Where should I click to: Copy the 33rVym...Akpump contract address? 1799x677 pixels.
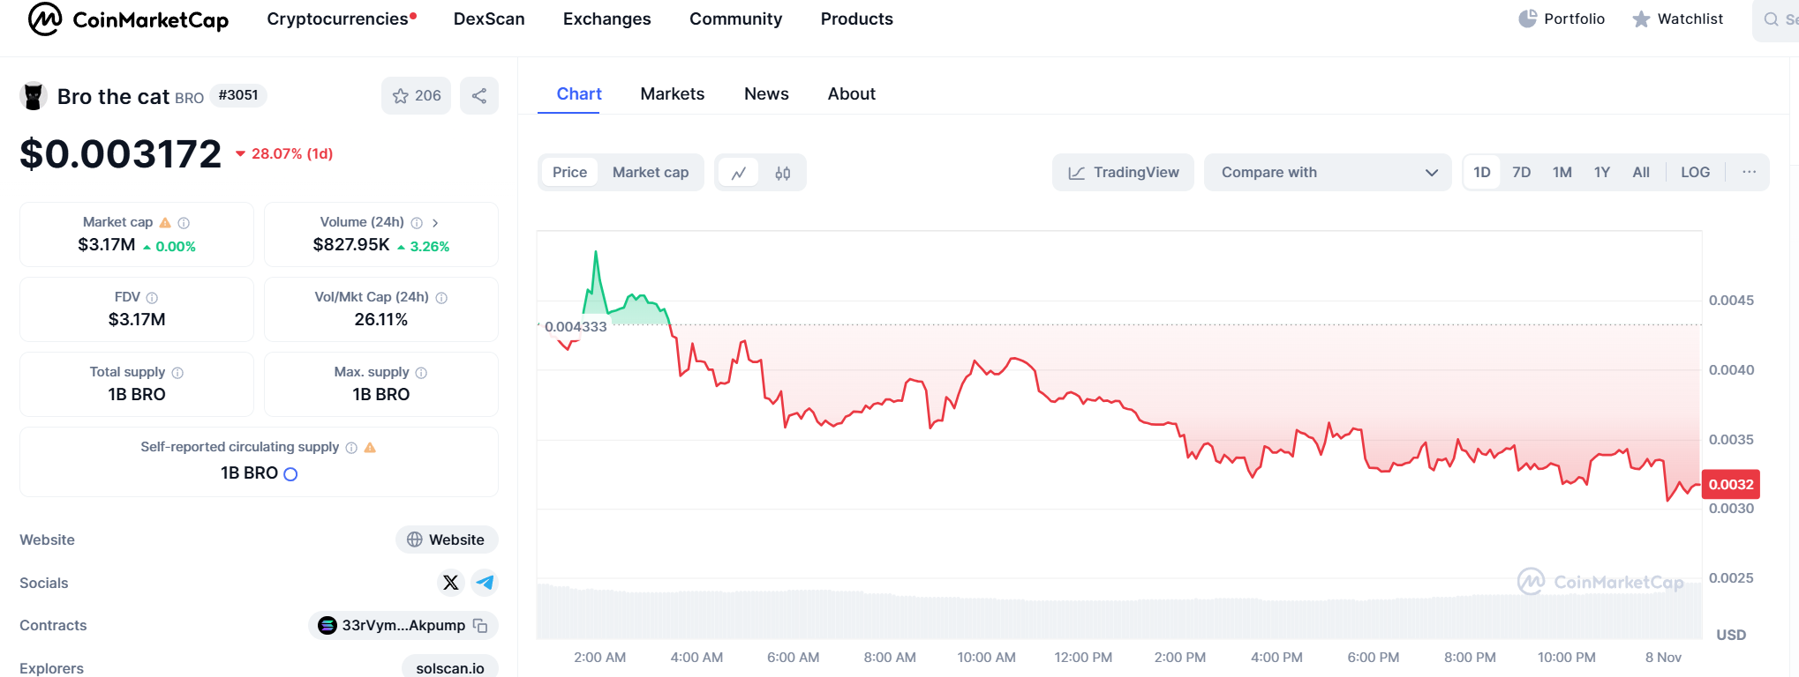[x=480, y=626]
